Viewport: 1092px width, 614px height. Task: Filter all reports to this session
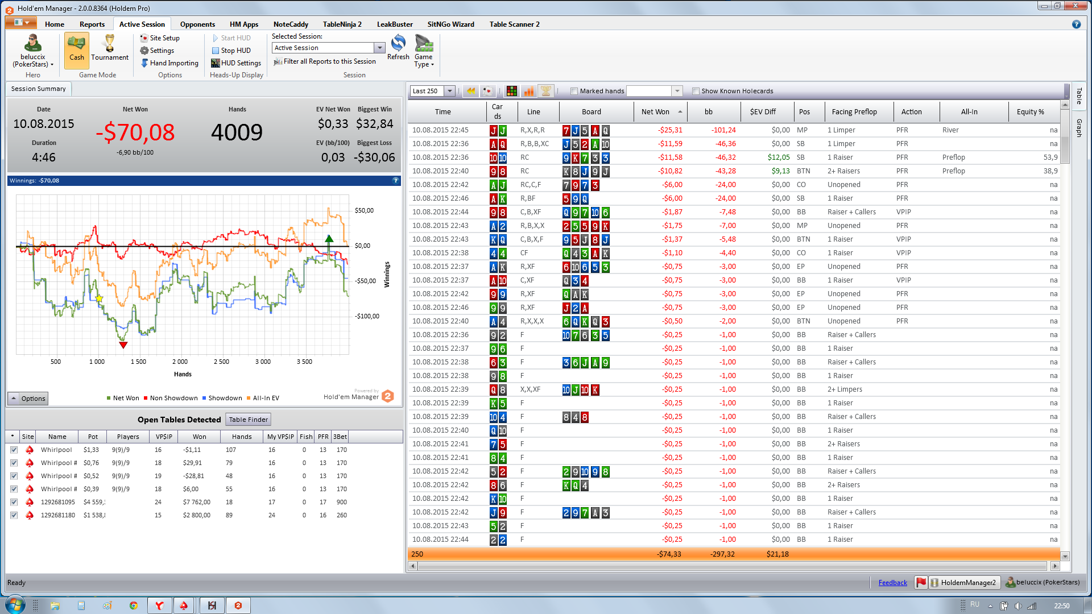[325, 61]
